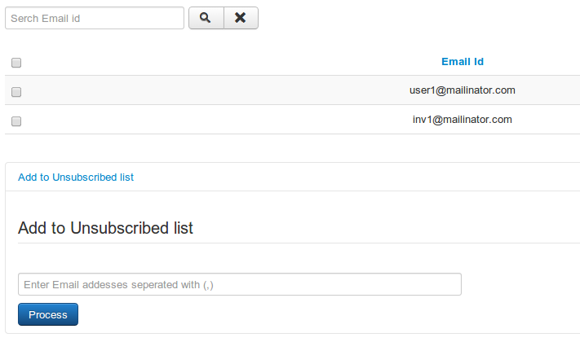Click empty space in the user1 table row

click(x=204, y=91)
